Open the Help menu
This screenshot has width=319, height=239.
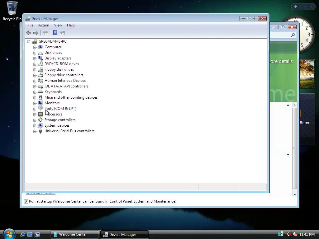click(x=71, y=25)
